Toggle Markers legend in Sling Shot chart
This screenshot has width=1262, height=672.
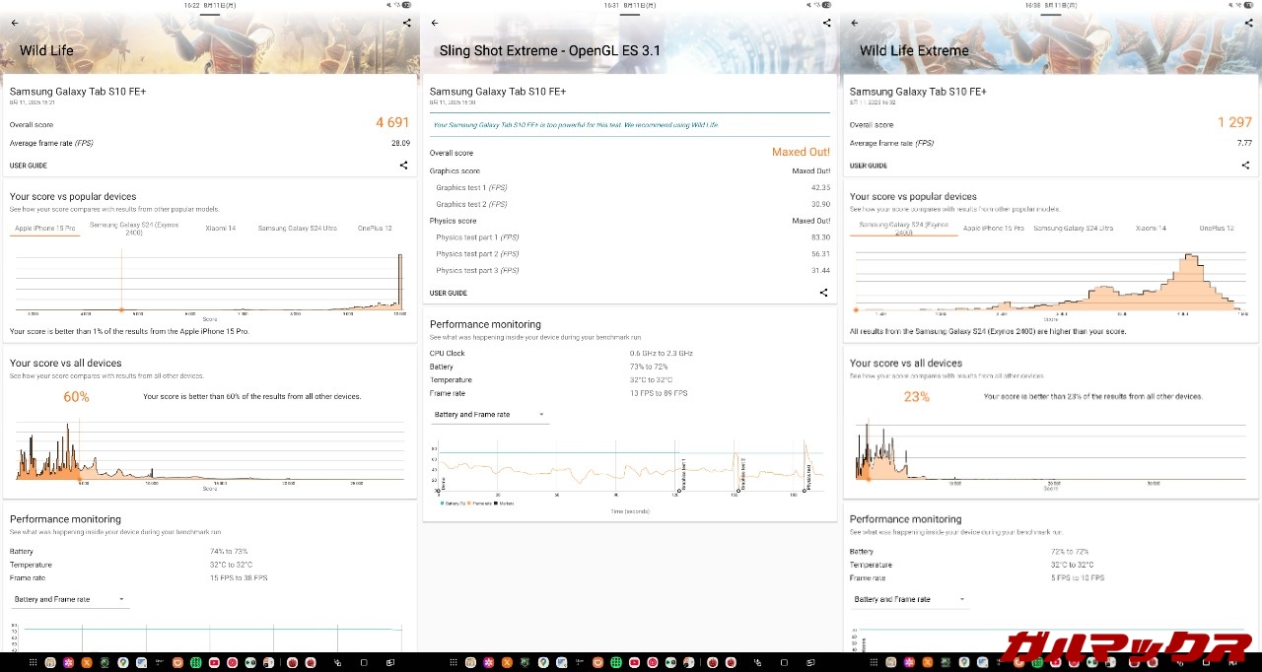click(x=505, y=504)
